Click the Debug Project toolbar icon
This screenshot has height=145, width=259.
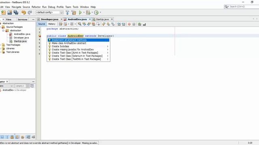coord(88,12)
